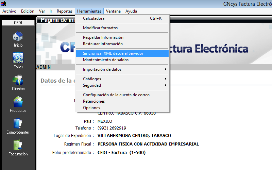Choose Modificar formatos menu entry
Viewport: 272px width, 170px height.
coord(122,28)
